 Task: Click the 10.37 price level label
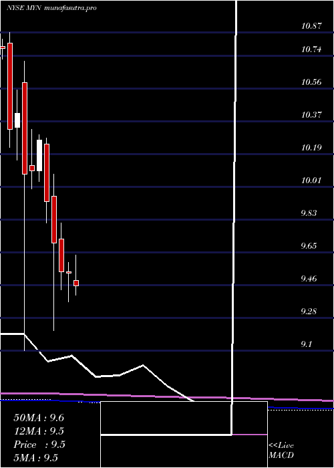pyautogui.click(x=311, y=115)
